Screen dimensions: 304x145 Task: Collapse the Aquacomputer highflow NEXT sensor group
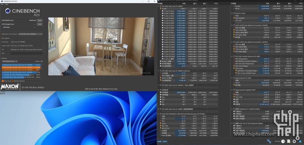tap(232, 90)
